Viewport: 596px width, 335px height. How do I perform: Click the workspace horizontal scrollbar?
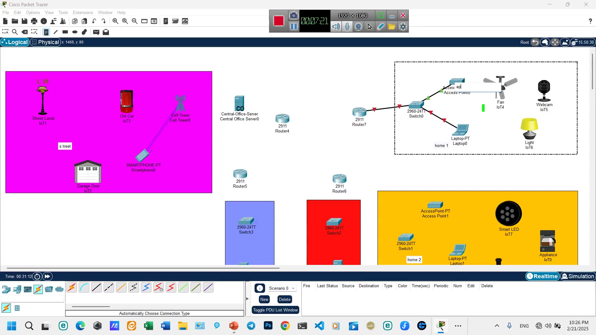[143, 268]
